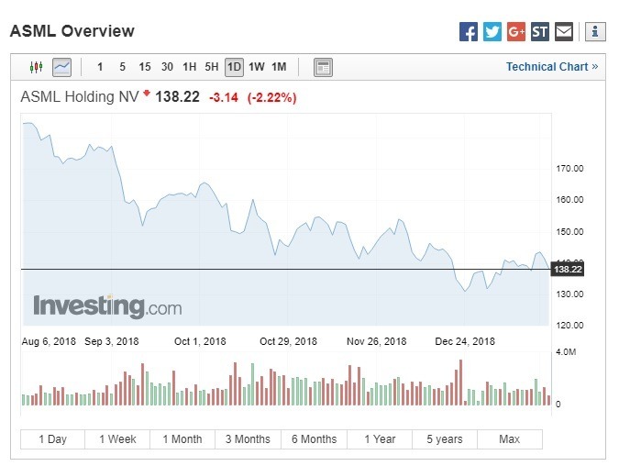Select the 1 minute interval
This screenshot has height=466, width=619.
100,67
